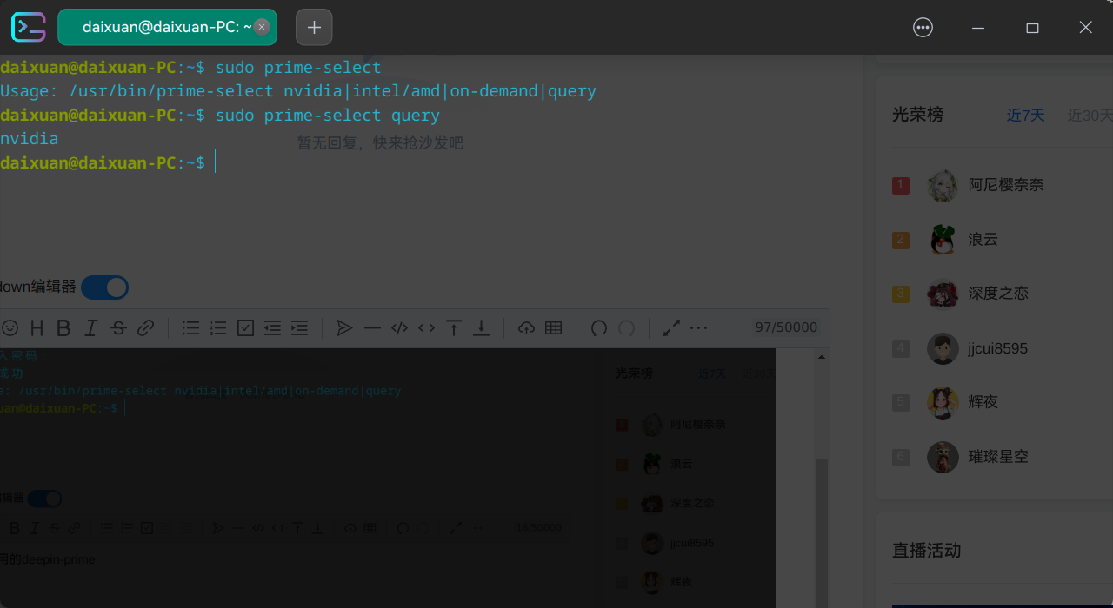Outdent the current list item
Image resolution: width=1113 pixels, height=608 pixels.
(x=272, y=327)
